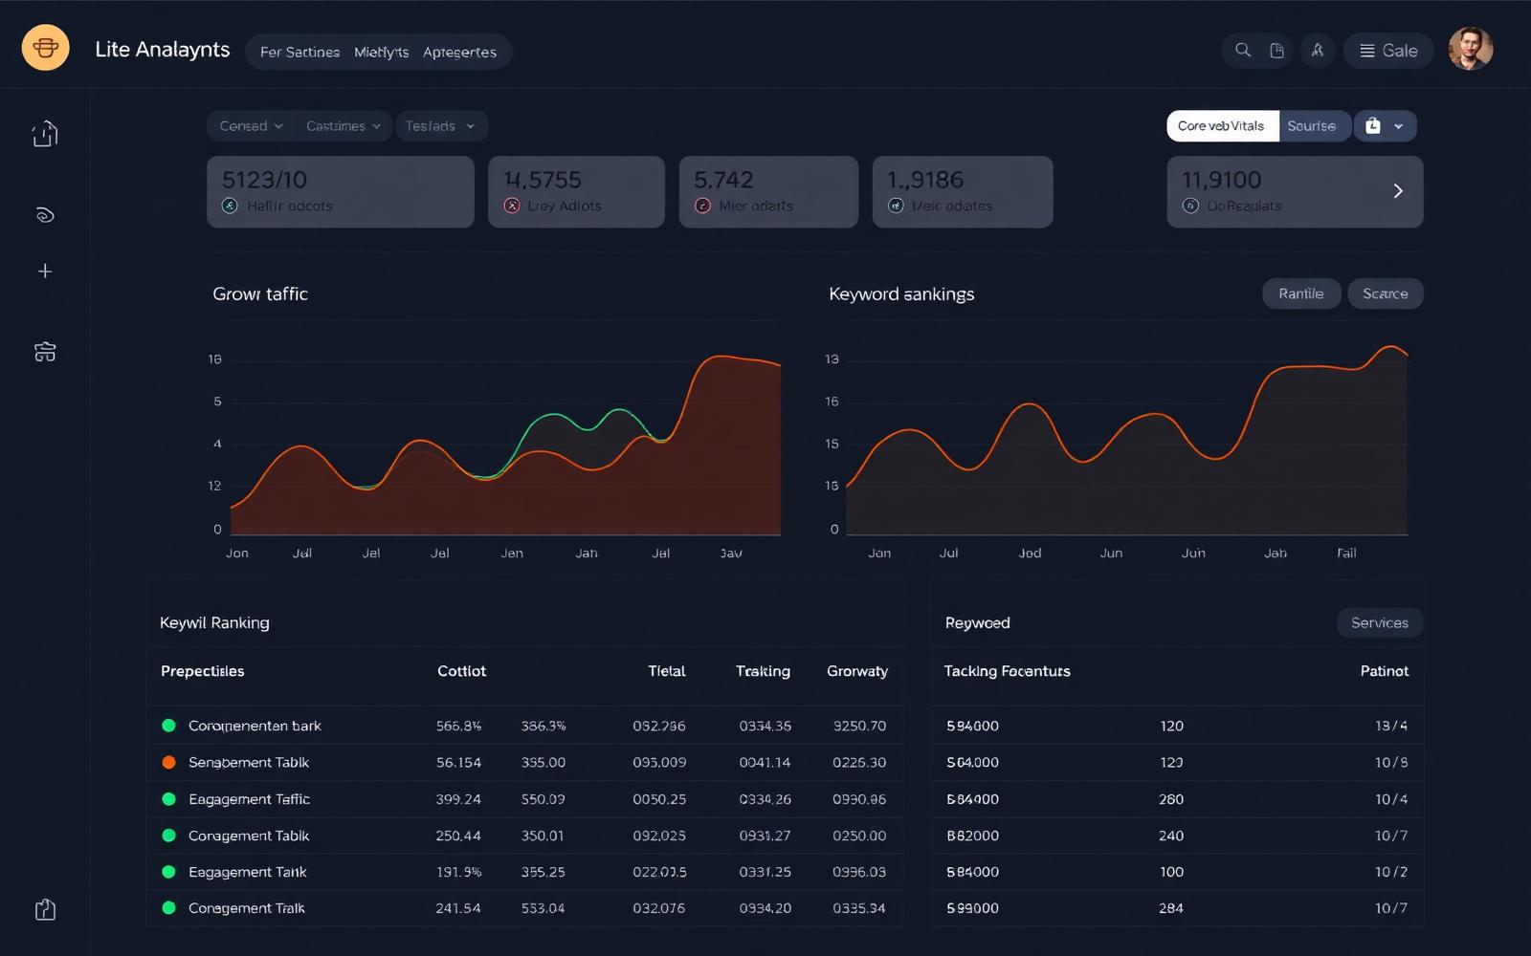Viewport: 1531px width, 956px height.
Task: Select the 14,5755 card value
Action: point(543,180)
